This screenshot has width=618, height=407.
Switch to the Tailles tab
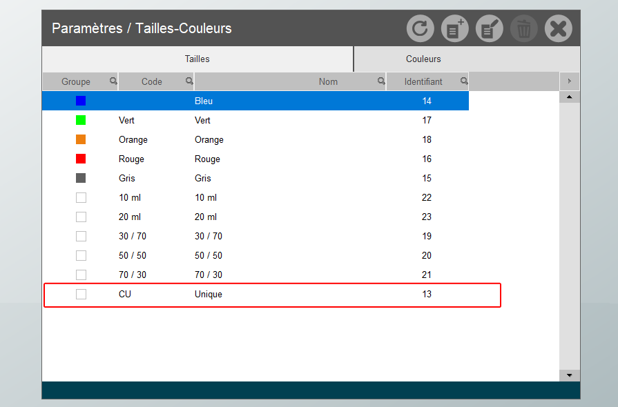197,59
